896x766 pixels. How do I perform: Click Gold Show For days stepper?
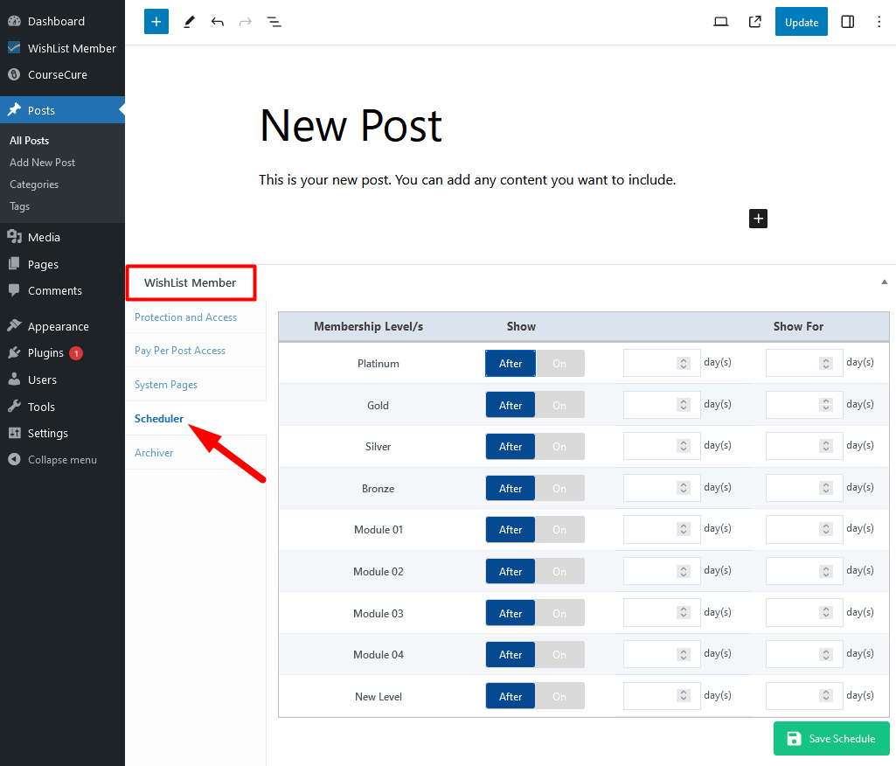[x=826, y=405]
